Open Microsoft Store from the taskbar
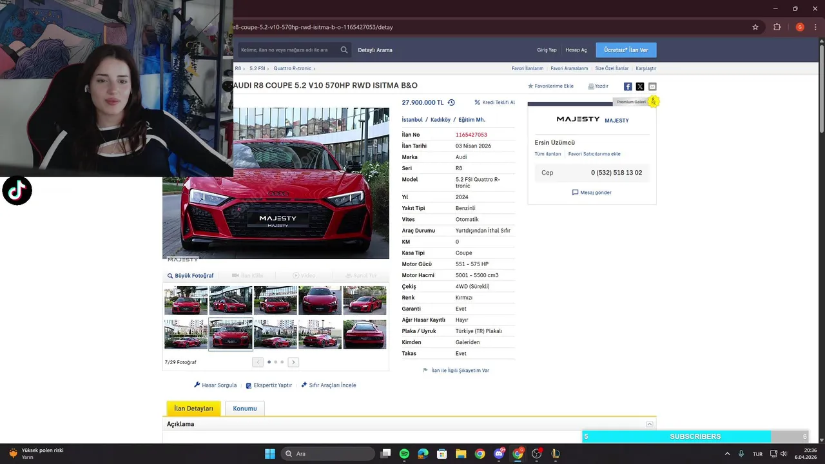Screen dimensions: 825x464 point(442,454)
